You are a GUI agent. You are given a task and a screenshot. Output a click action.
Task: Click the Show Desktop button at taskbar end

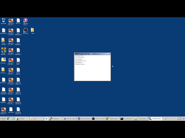184,119
